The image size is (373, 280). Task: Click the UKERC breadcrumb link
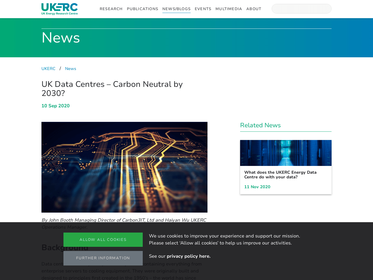(48, 68)
